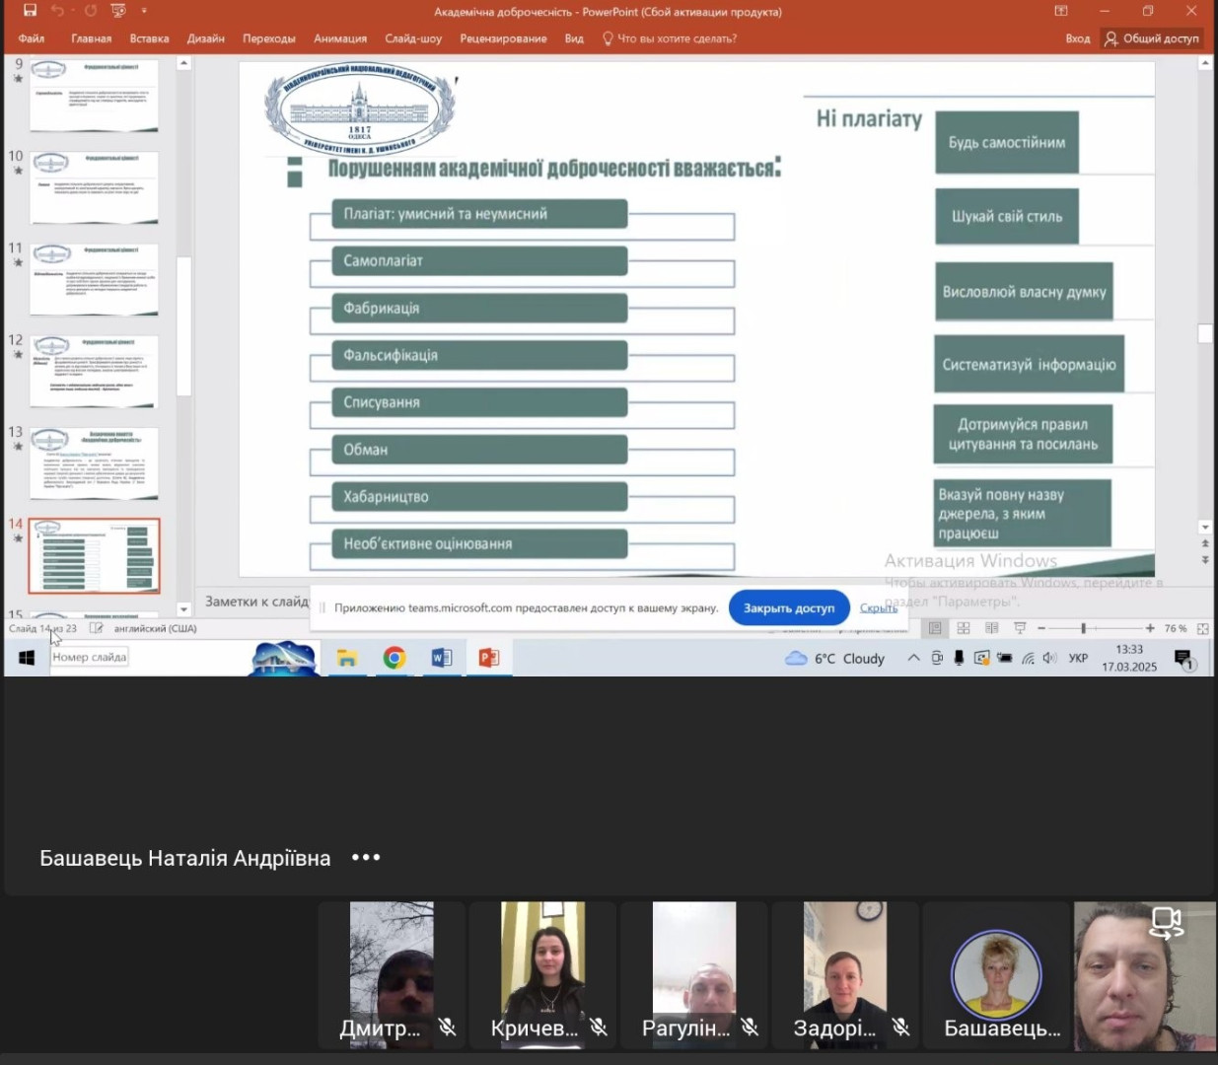Image resolution: width=1218 pixels, height=1065 pixels.
Task: Switch to Slide Sorter view icon
Action: click(x=964, y=628)
